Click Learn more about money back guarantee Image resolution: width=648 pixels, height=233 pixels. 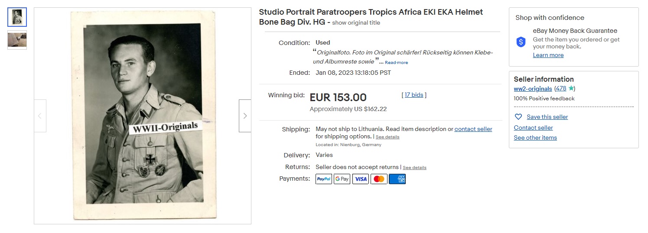[x=548, y=55]
